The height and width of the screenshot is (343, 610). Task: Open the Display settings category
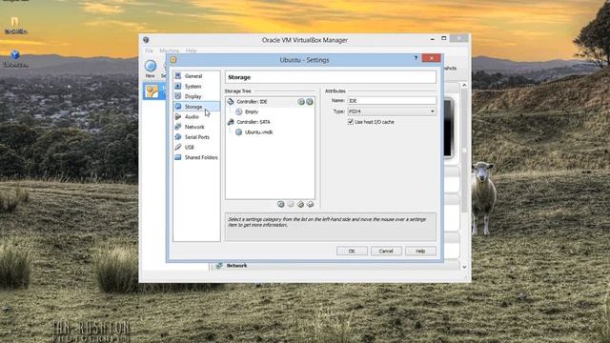196,96
